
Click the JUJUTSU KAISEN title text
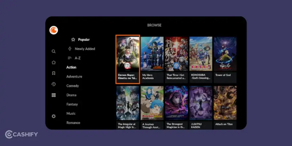click(196, 126)
